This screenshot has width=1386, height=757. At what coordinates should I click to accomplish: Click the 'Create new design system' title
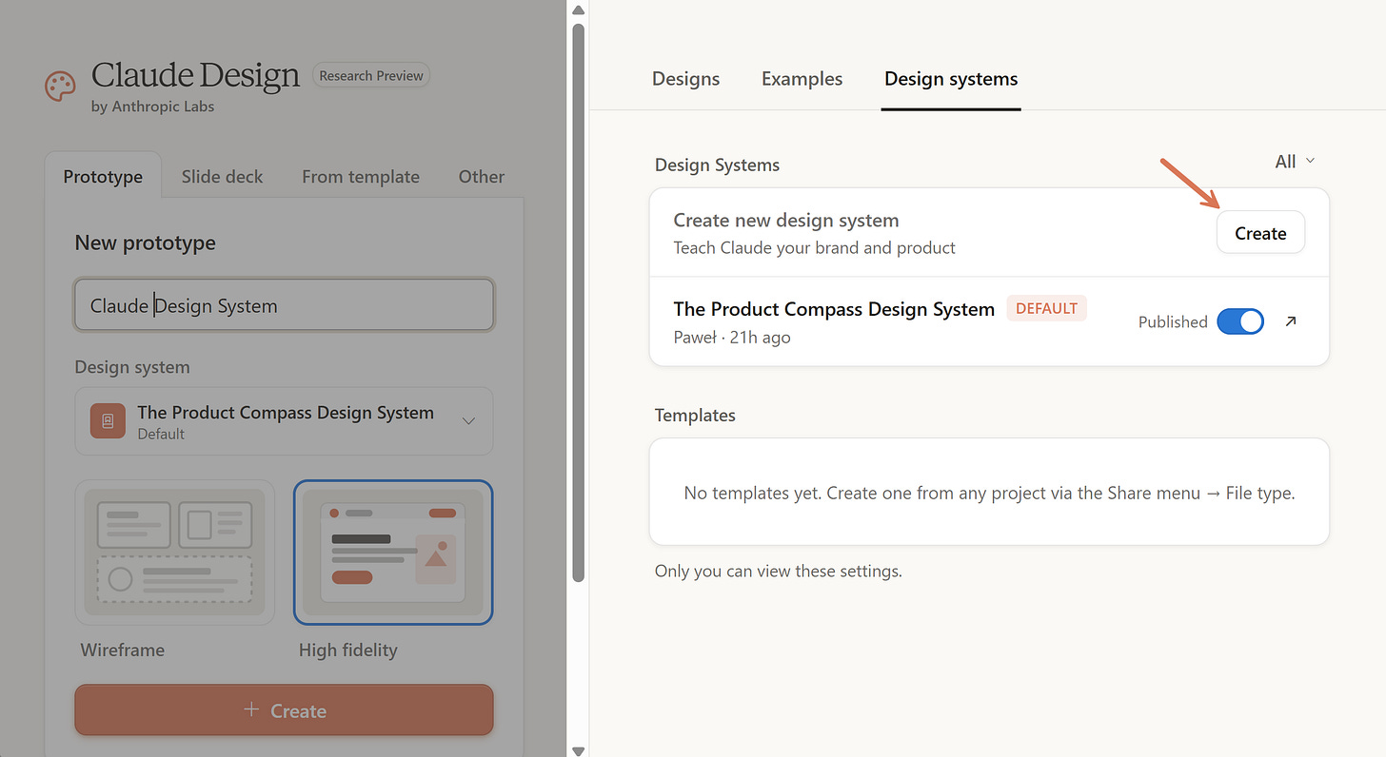pyautogui.click(x=785, y=221)
